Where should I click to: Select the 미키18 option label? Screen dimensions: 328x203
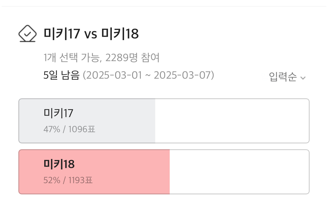59,164
